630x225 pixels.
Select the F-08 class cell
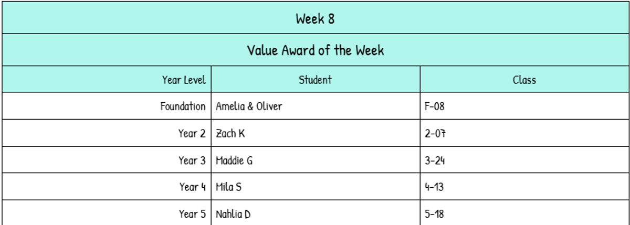click(x=435, y=106)
